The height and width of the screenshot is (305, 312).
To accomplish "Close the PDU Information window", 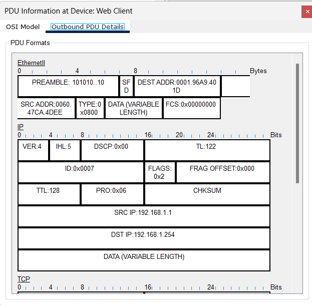I will coord(307,12).
